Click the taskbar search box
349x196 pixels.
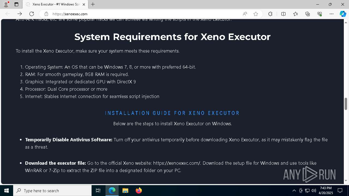[52, 191]
